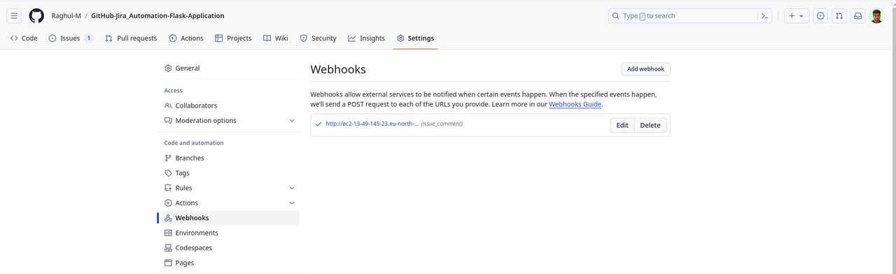This screenshot has height=274, width=896.
Task: Click the Issues count badge showing 1
Action: pyautogui.click(x=88, y=38)
